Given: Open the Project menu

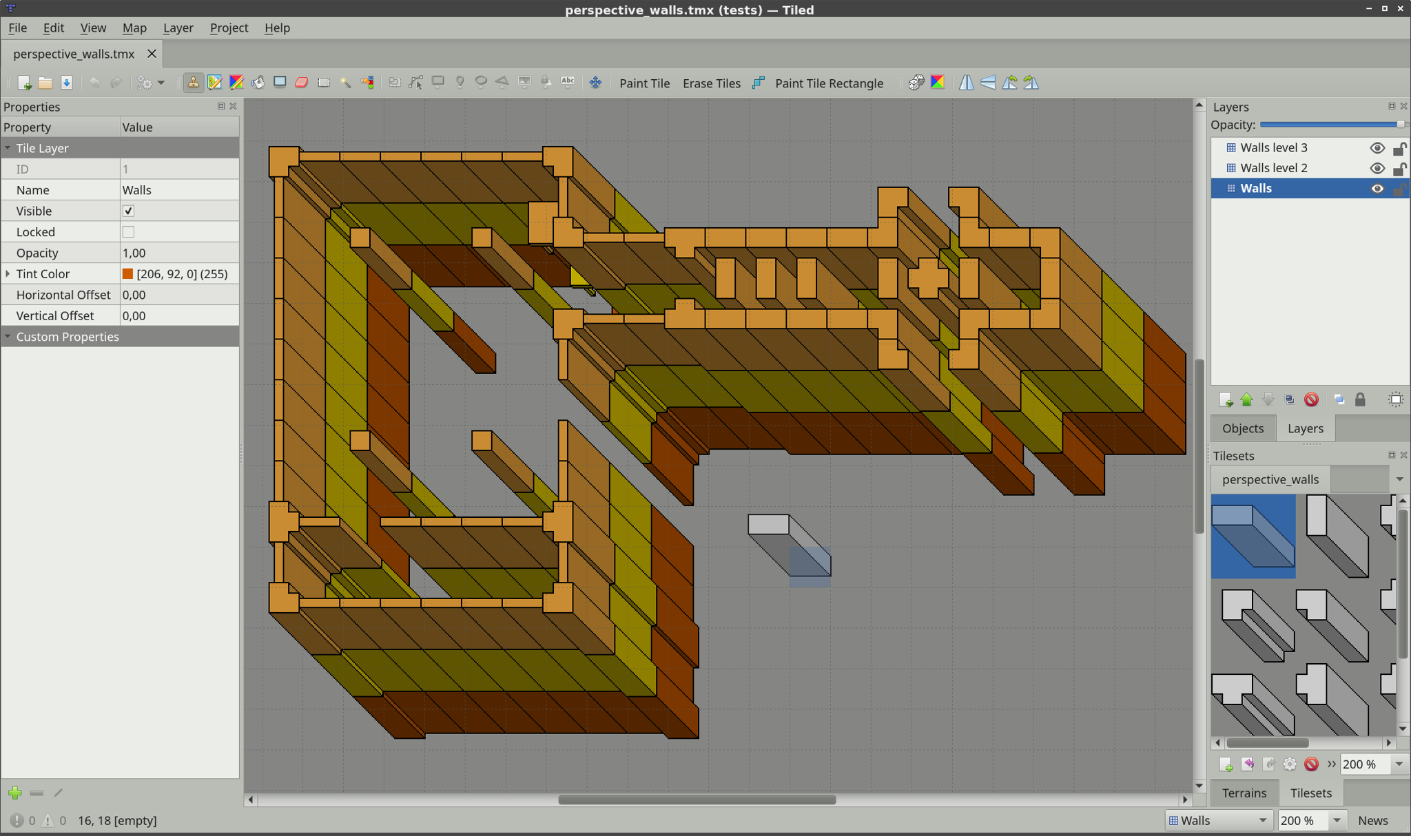Looking at the screenshot, I should (229, 28).
